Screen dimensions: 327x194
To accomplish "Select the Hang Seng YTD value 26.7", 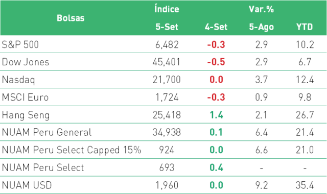I will point(305,115).
